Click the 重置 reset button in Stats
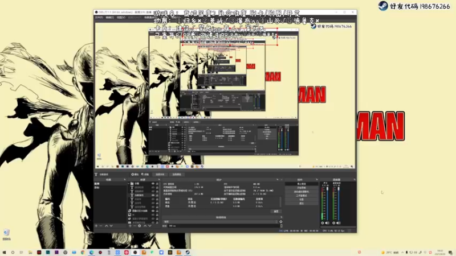Viewport: 456px width, 256px height. (276, 211)
